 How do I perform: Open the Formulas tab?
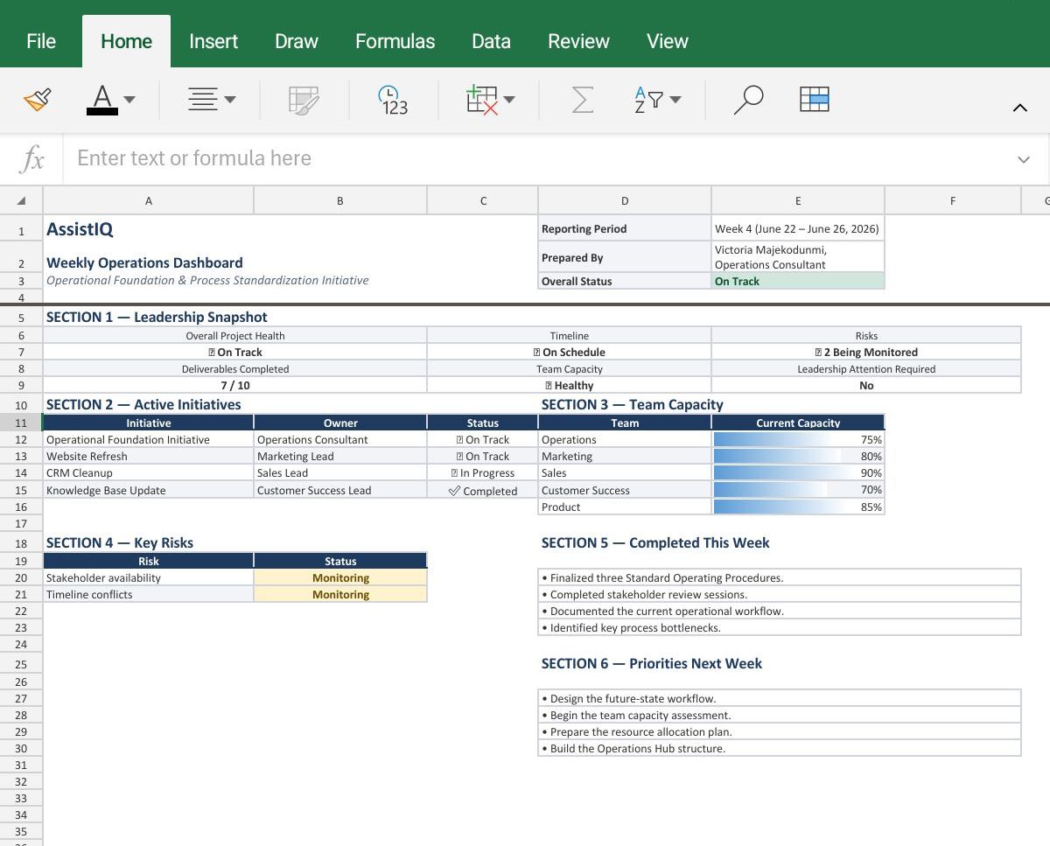coord(395,41)
